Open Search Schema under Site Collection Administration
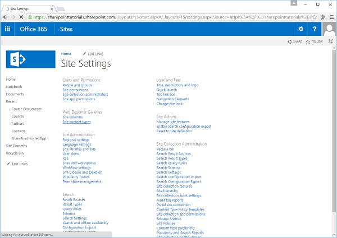The height and width of the screenshot is (238, 337). coord(168,168)
